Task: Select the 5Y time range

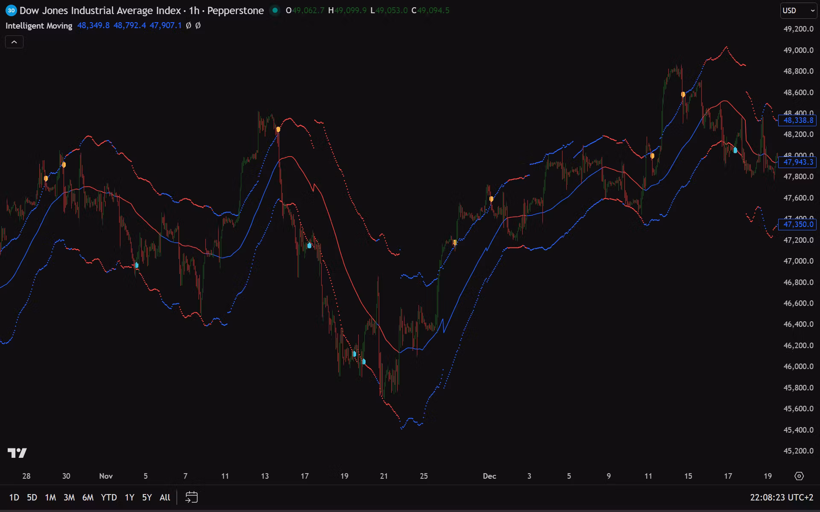Action: pyautogui.click(x=146, y=497)
